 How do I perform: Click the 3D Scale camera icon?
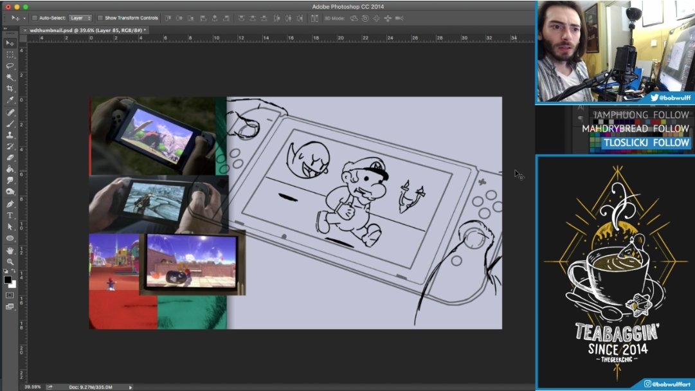coord(399,18)
